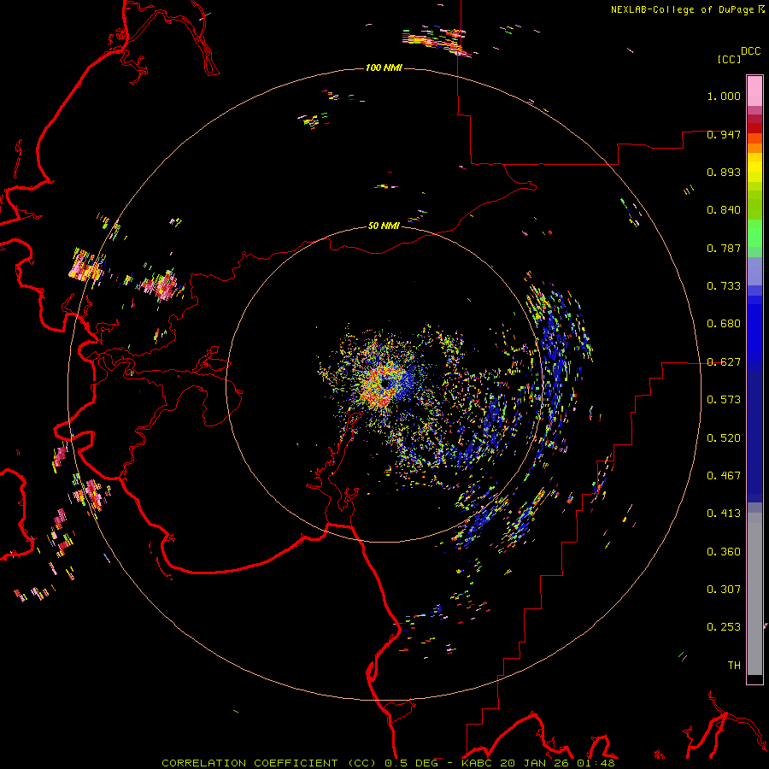
Task: Click the 20 JAN 26 01:48 timestamp
Action: [557, 763]
